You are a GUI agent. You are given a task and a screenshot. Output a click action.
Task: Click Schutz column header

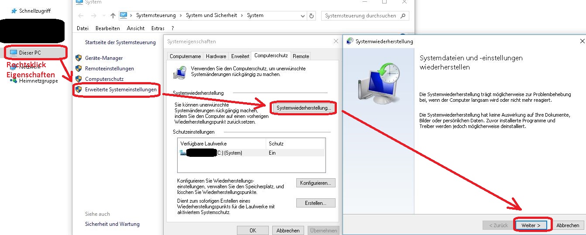click(295, 144)
